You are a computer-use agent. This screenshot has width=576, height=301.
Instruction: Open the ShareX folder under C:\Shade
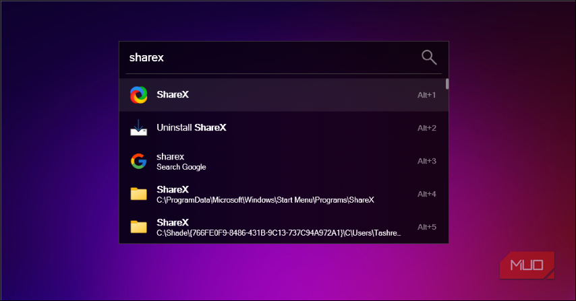(283, 227)
